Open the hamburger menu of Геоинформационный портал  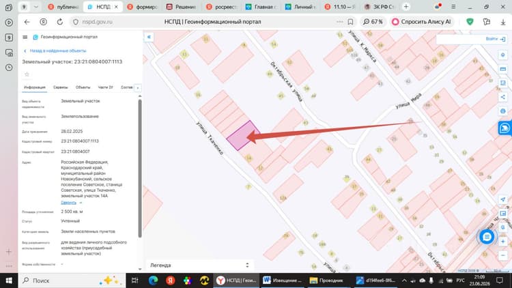[25, 38]
